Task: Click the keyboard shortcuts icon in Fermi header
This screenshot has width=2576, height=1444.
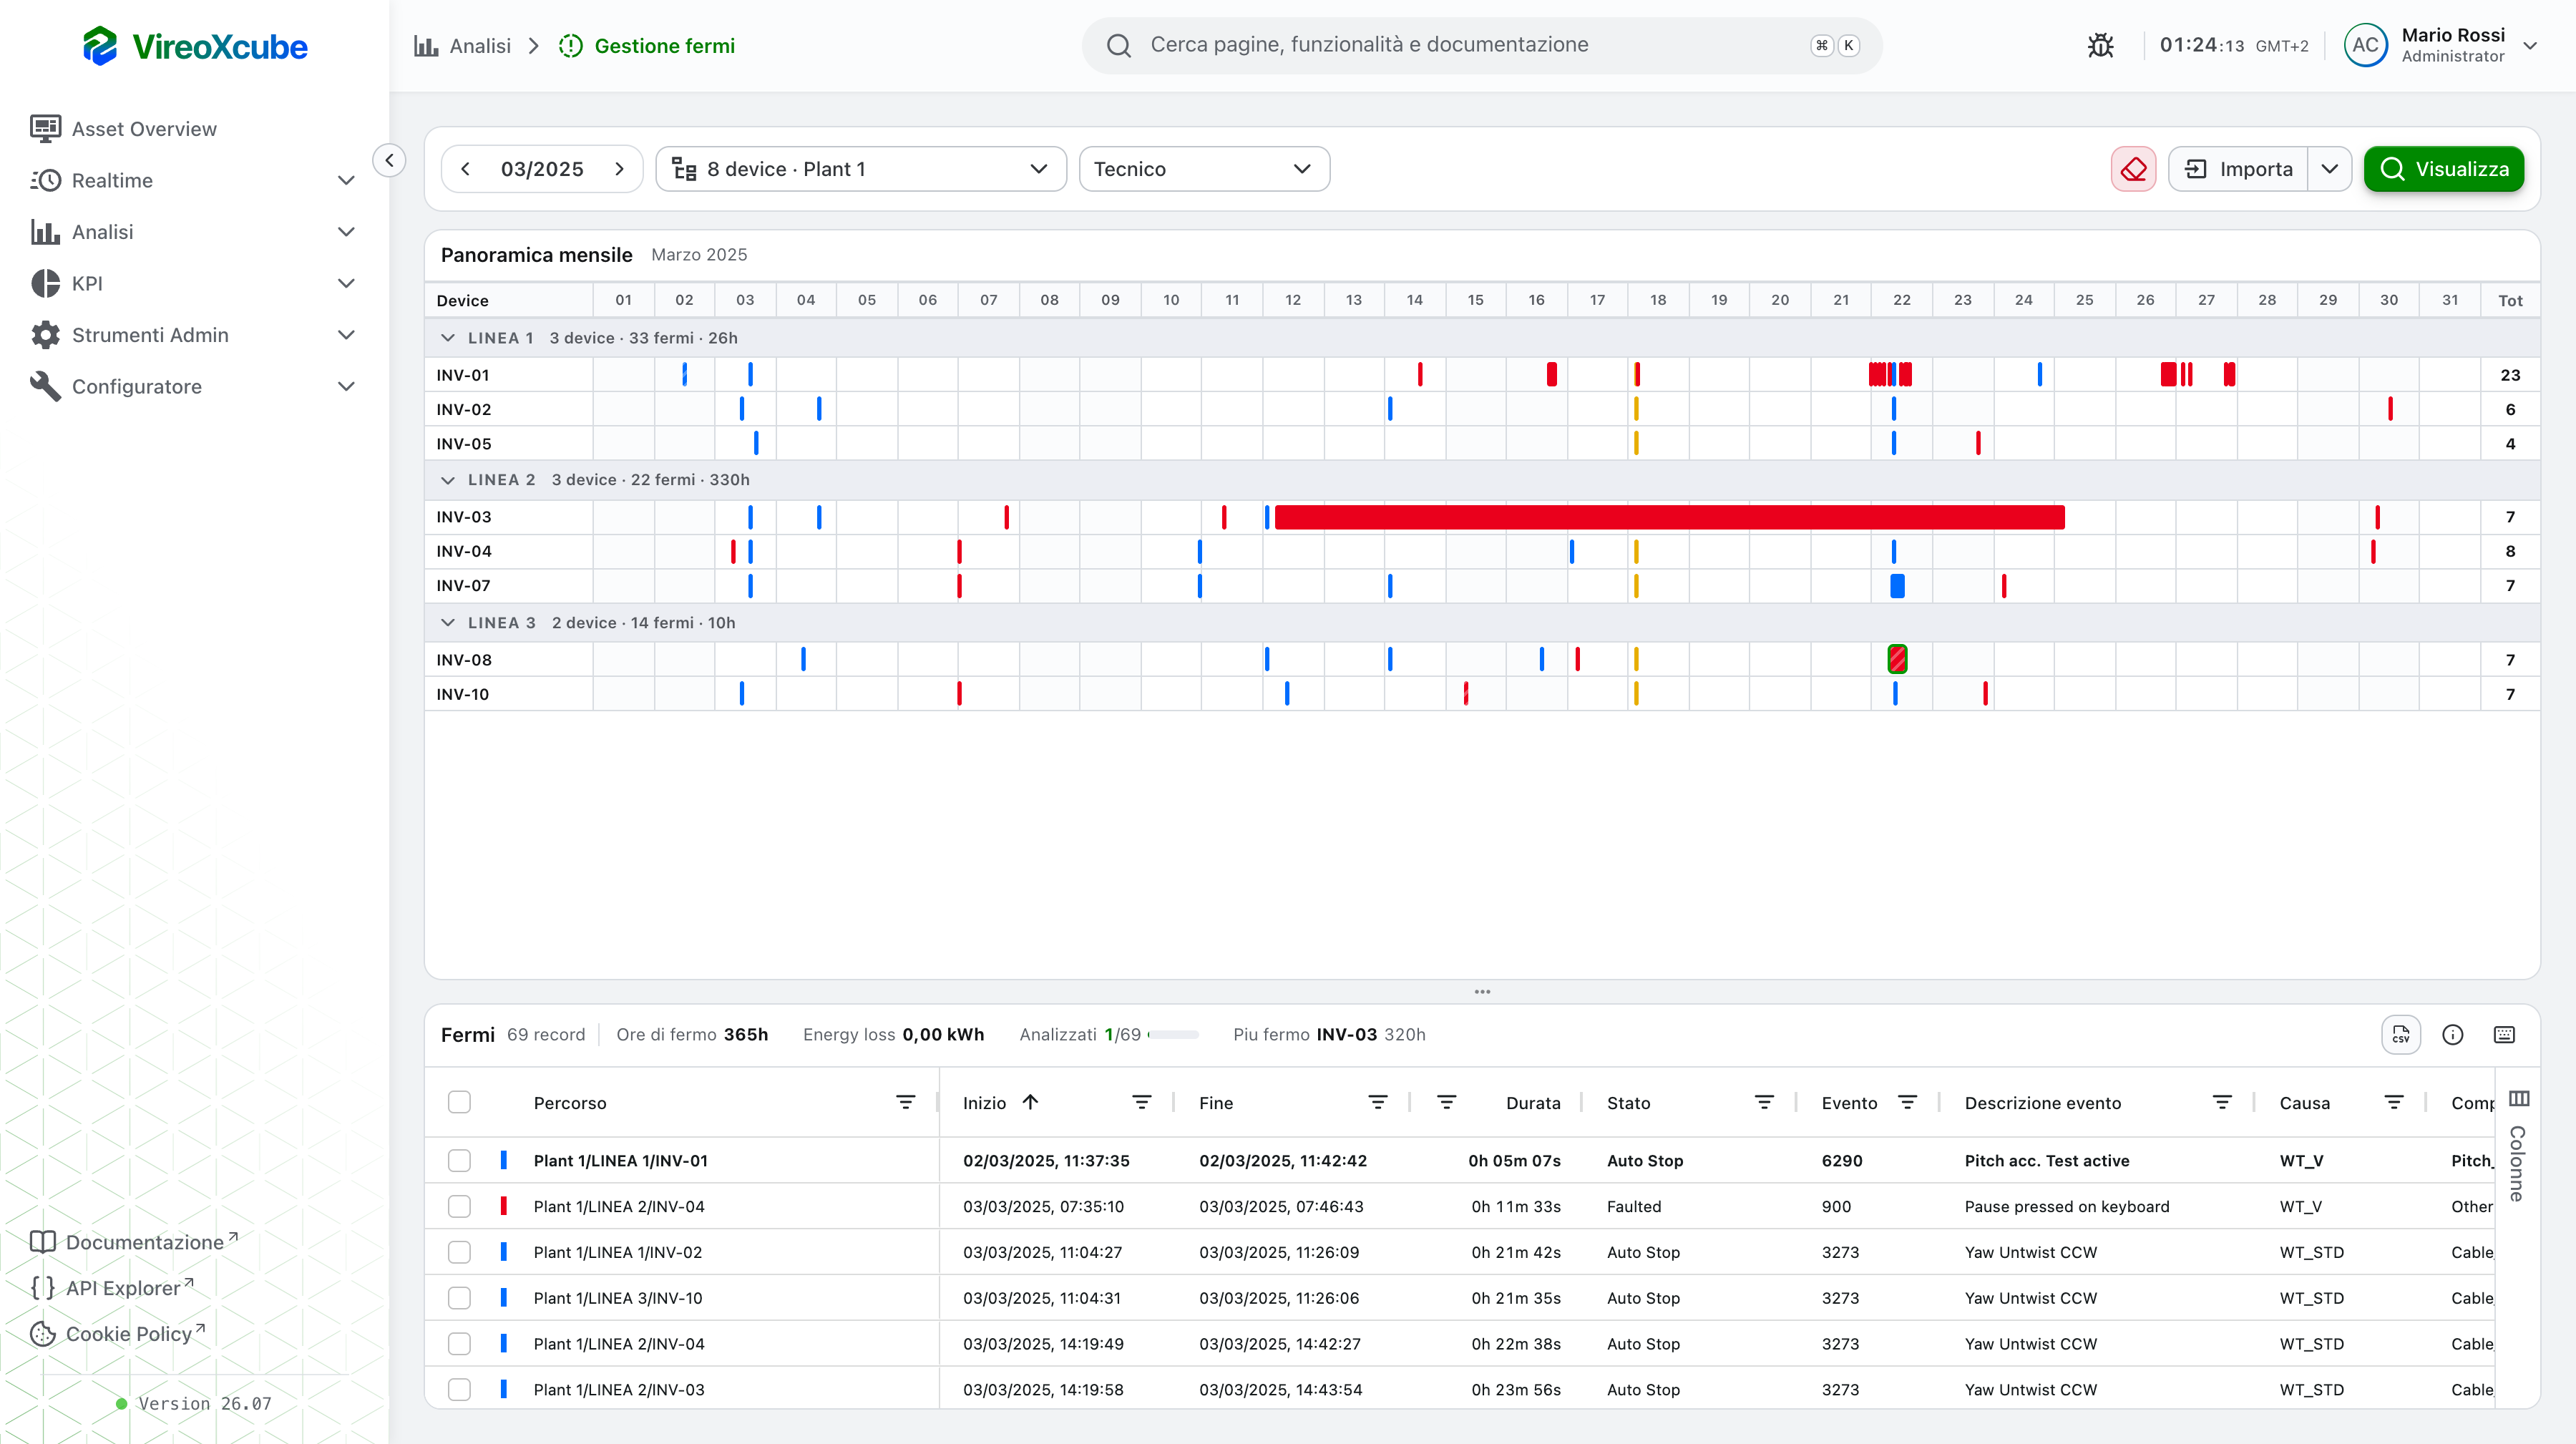Action: pyautogui.click(x=2504, y=1035)
